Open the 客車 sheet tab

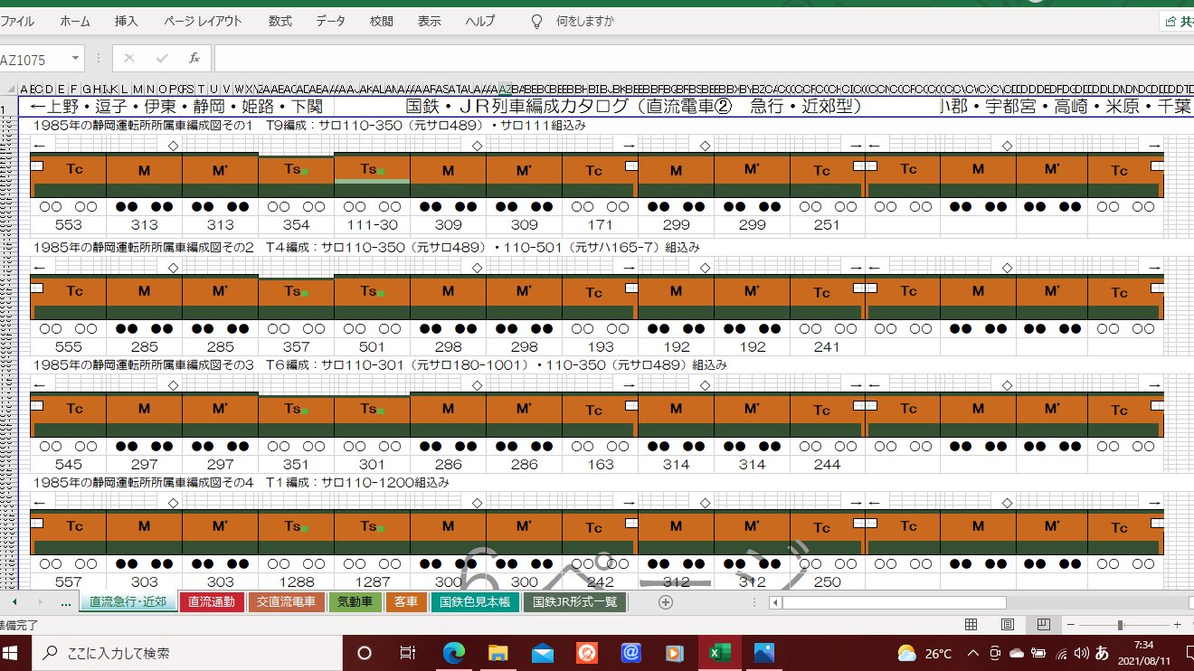point(406,601)
